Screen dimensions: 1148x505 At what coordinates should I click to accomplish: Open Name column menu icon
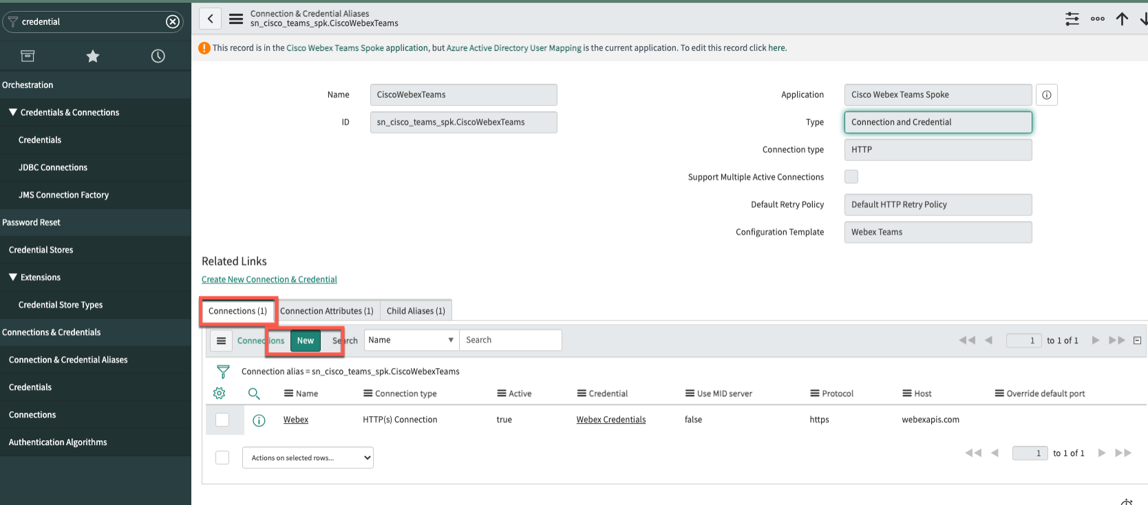click(289, 394)
